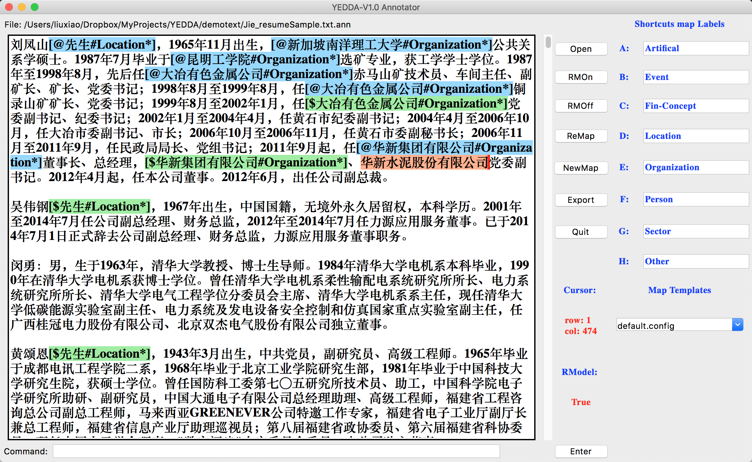Click the NewMap button
Screen dimensions: 752x462
pyautogui.click(x=581, y=168)
